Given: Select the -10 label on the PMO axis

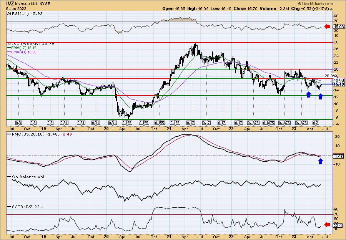Looking at the screenshot, I should click(336, 164).
